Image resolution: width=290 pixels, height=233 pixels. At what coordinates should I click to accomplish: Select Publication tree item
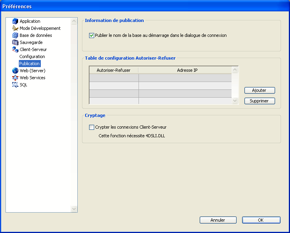coord(29,64)
